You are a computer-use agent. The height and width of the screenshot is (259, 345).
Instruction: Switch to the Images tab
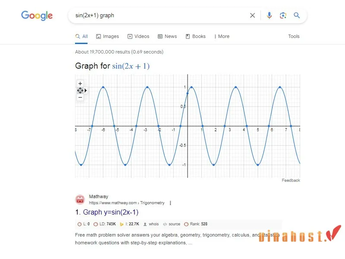point(107,37)
